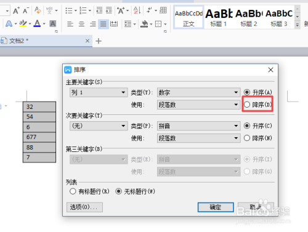Image resolution: width=308 pixels, height=232 pixels.
Task: Click the increase indent icon
Action: (109, 10)
